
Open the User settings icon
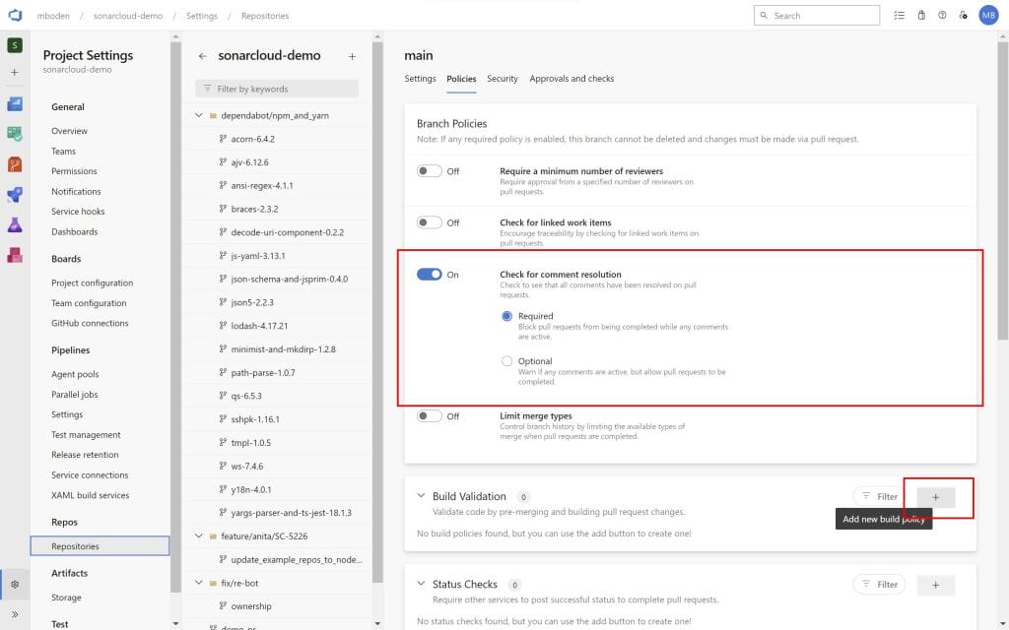coord(964,15)
